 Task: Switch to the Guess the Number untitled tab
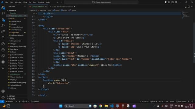click(62, 7)
